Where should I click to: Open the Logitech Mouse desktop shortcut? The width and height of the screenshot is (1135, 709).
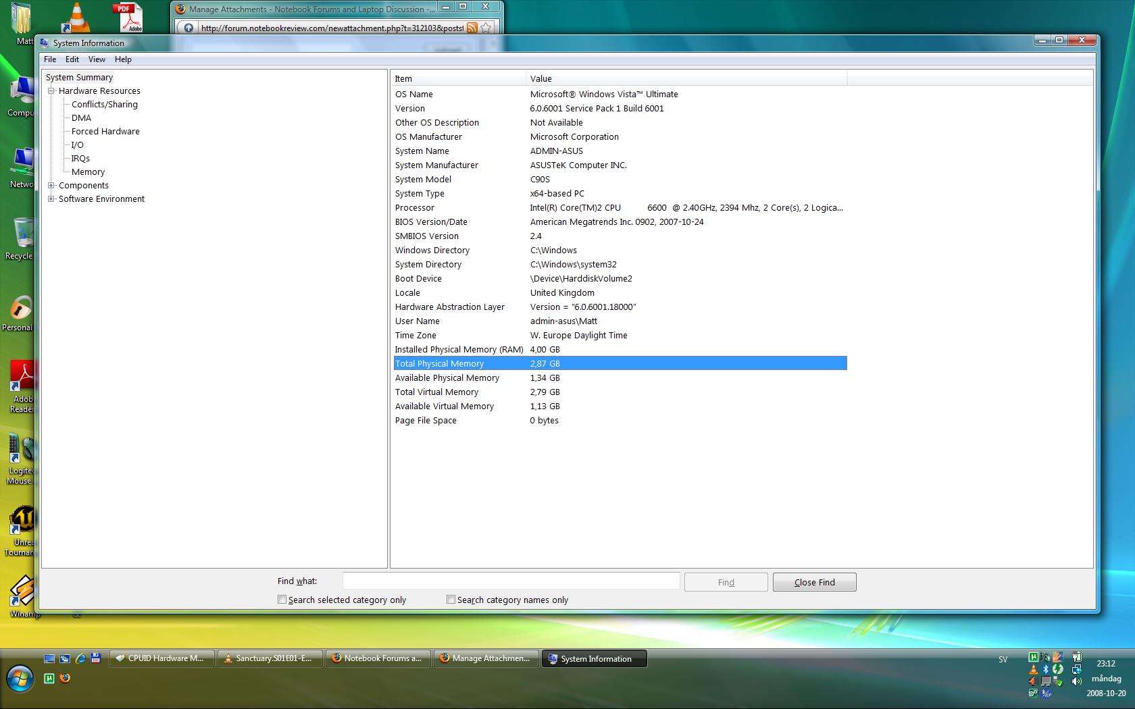(22, 459)
